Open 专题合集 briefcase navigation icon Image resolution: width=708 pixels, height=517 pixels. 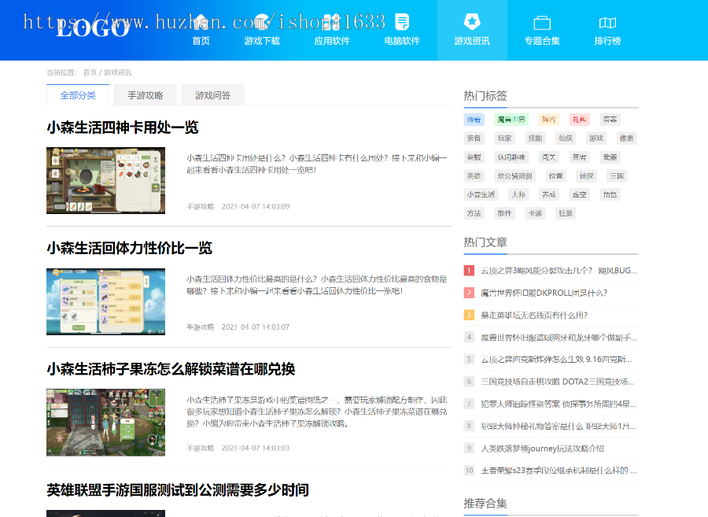tap(542, 22)
